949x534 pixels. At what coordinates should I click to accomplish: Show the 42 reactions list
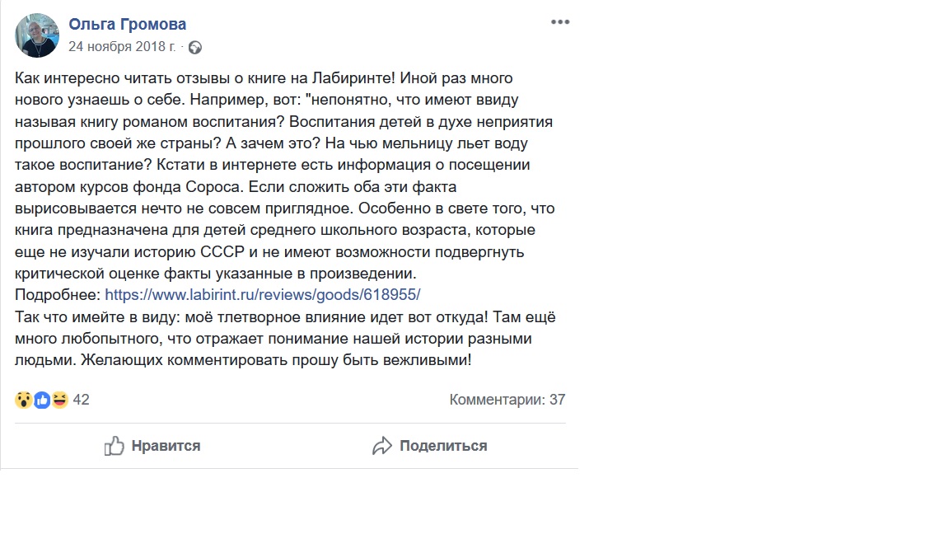(81, 400)
